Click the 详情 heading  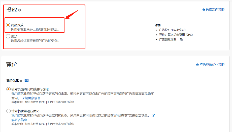pos(158,25)
